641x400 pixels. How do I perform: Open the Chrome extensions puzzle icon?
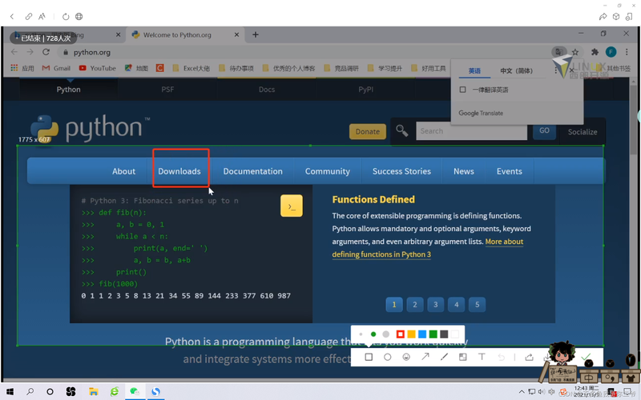coord(595,52)
